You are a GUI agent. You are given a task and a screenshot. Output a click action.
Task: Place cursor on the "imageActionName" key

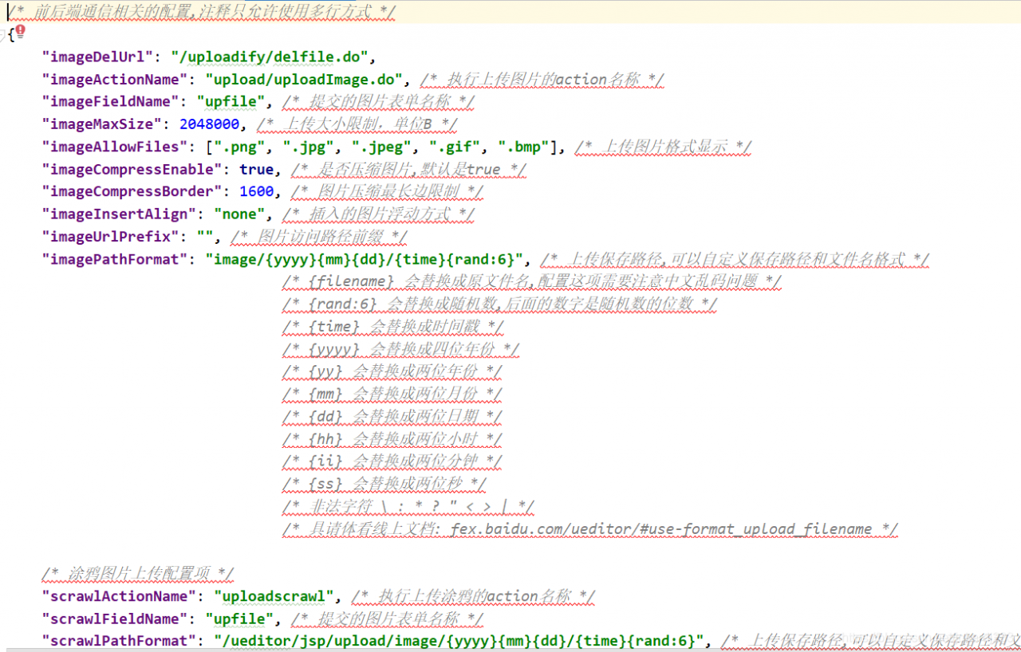tap(115, 79)
